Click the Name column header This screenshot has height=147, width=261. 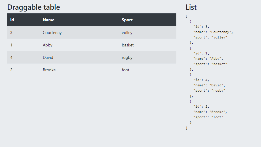[x=49, y=20]
